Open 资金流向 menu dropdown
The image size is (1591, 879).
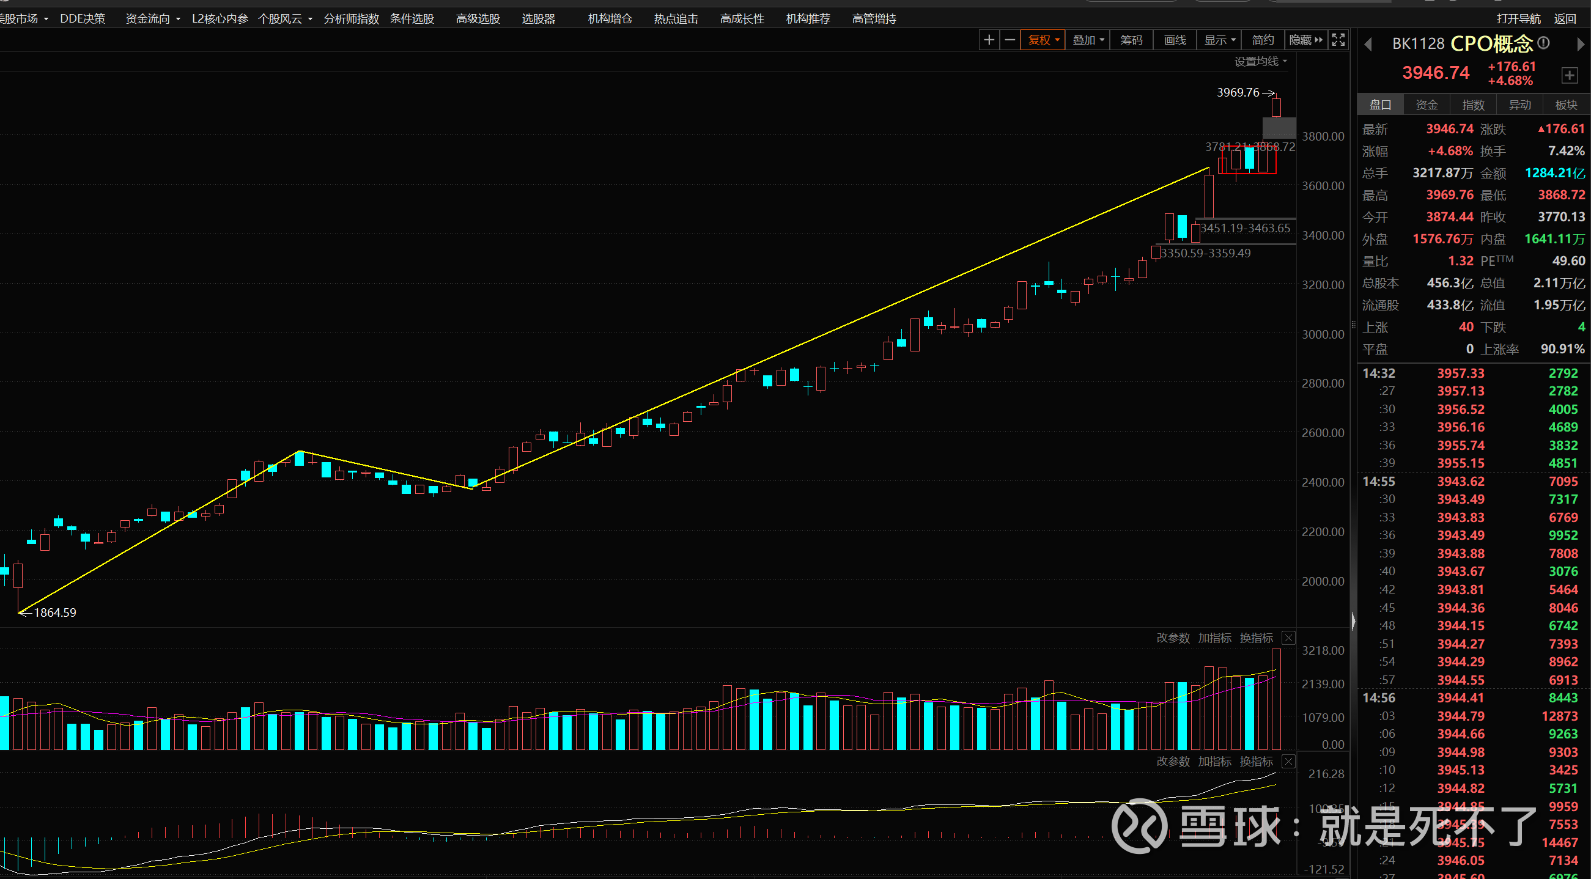(152, 19)
